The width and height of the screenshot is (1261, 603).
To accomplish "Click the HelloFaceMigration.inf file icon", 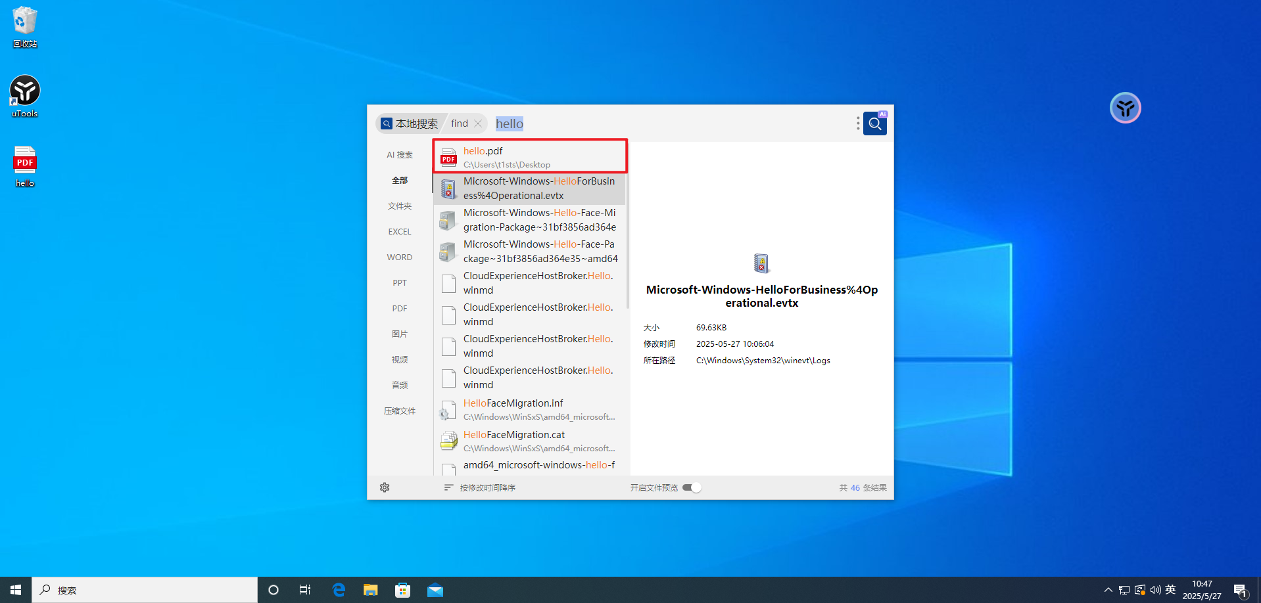I will (x=448, y=410).
